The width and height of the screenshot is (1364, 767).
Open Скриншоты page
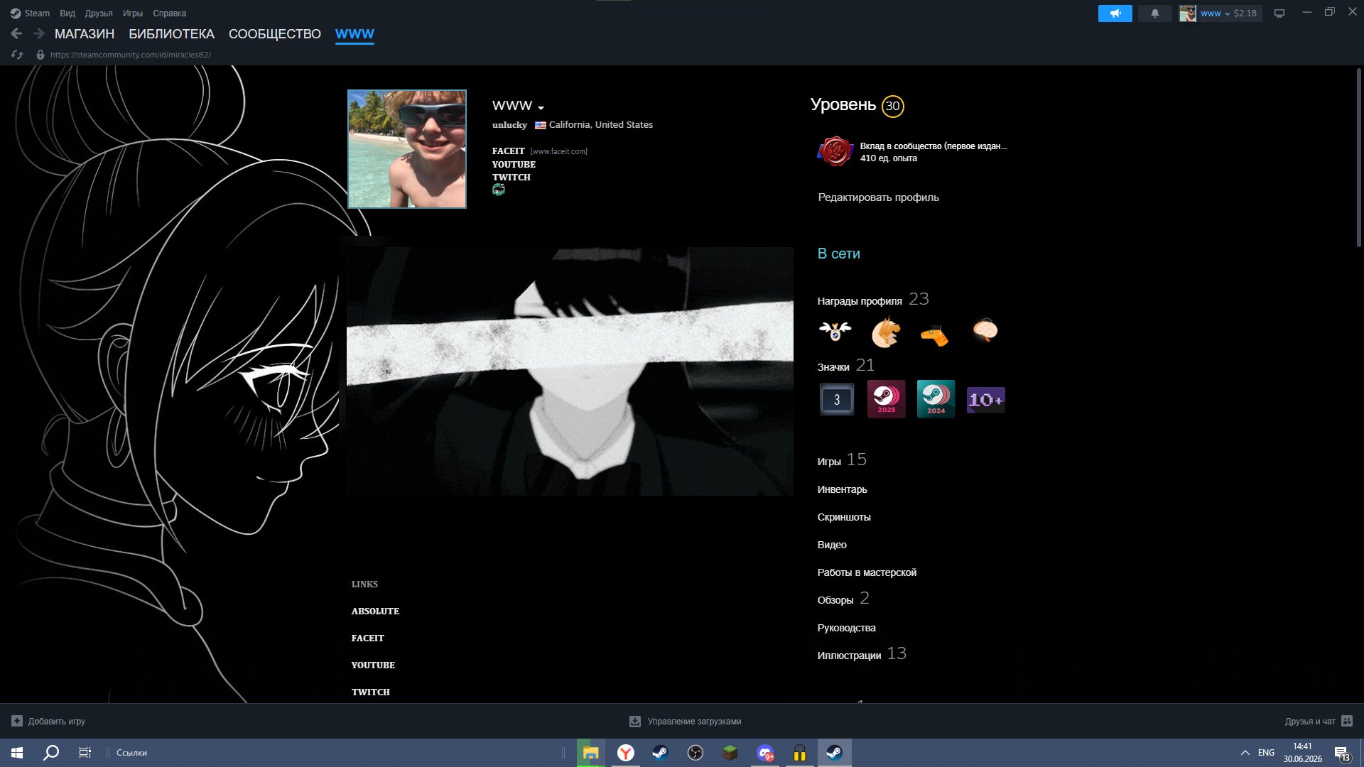tap(844, 517)
